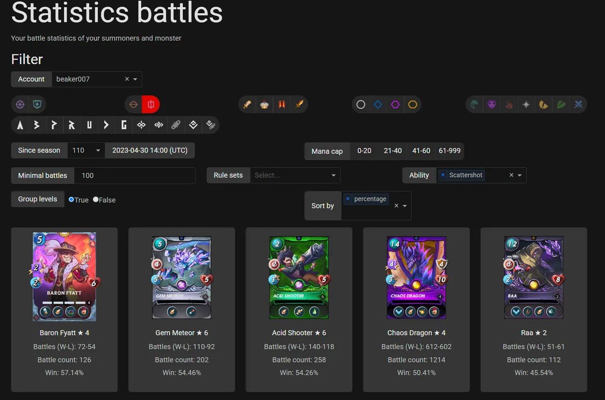Filter by the wooden sword league icon

247,104
